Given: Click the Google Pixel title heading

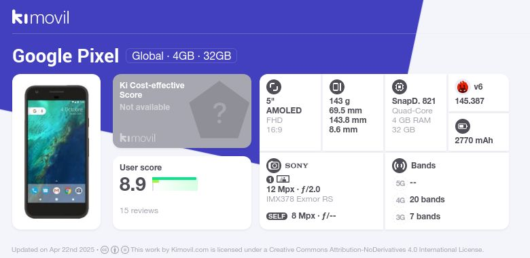Looking at the screenshot, I should [66, 56].
